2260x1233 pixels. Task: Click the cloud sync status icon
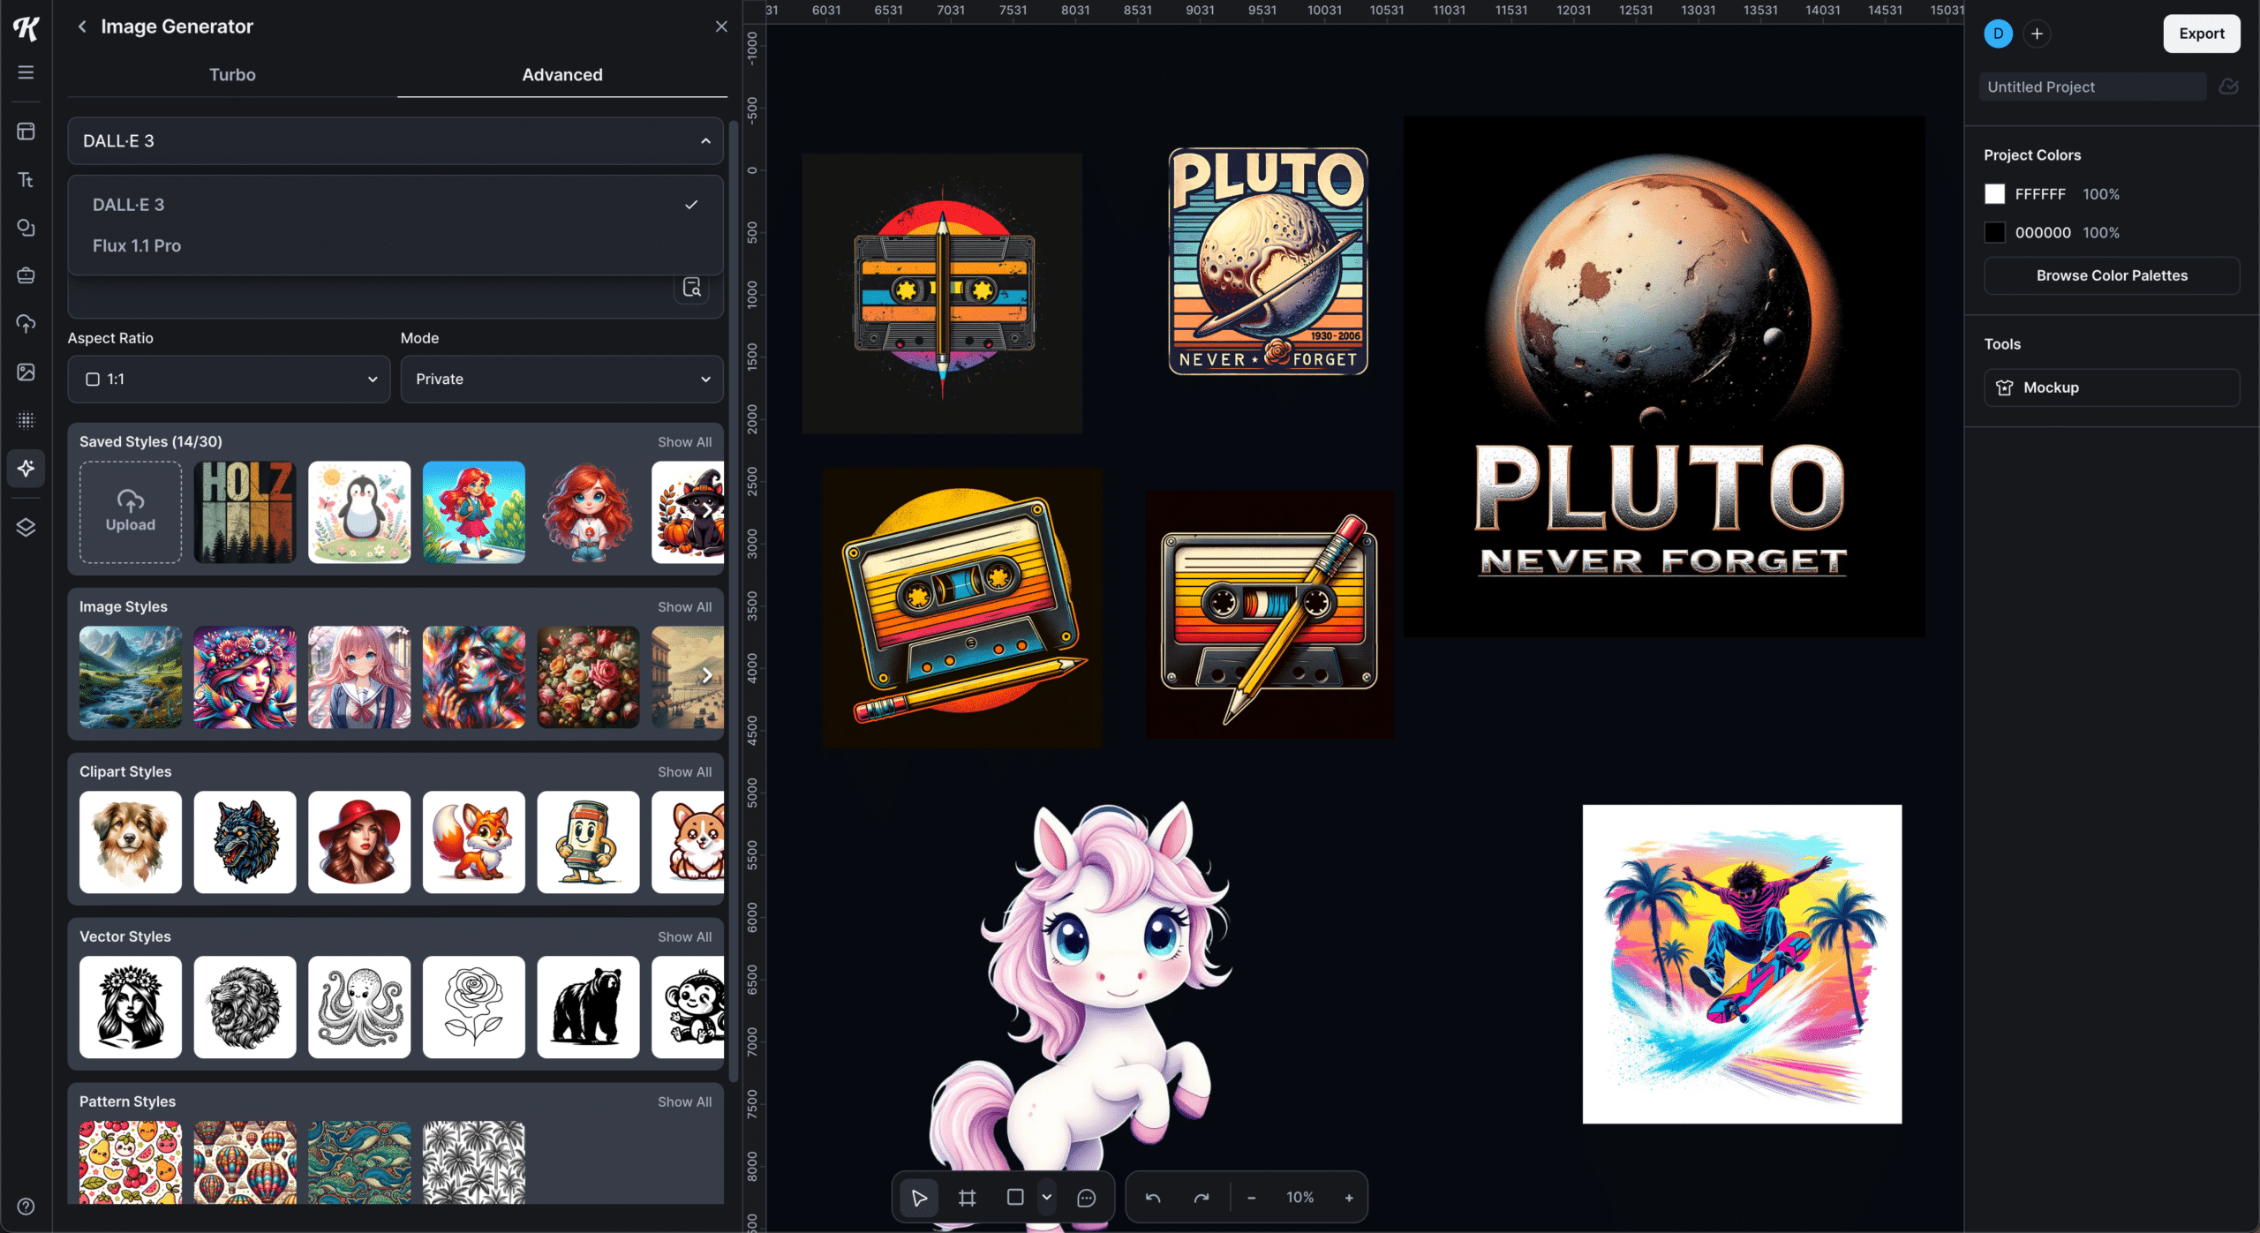coord(2228,86)
